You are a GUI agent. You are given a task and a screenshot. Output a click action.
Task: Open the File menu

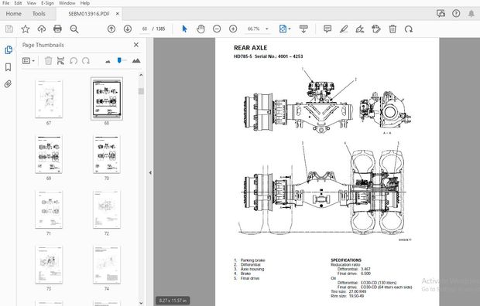point(6,3)
